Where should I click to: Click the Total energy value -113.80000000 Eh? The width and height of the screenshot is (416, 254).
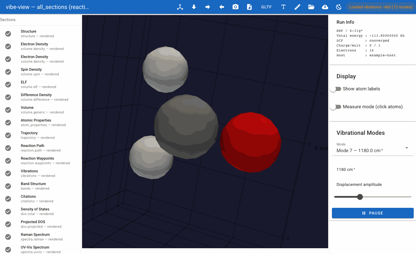(387, 36)
